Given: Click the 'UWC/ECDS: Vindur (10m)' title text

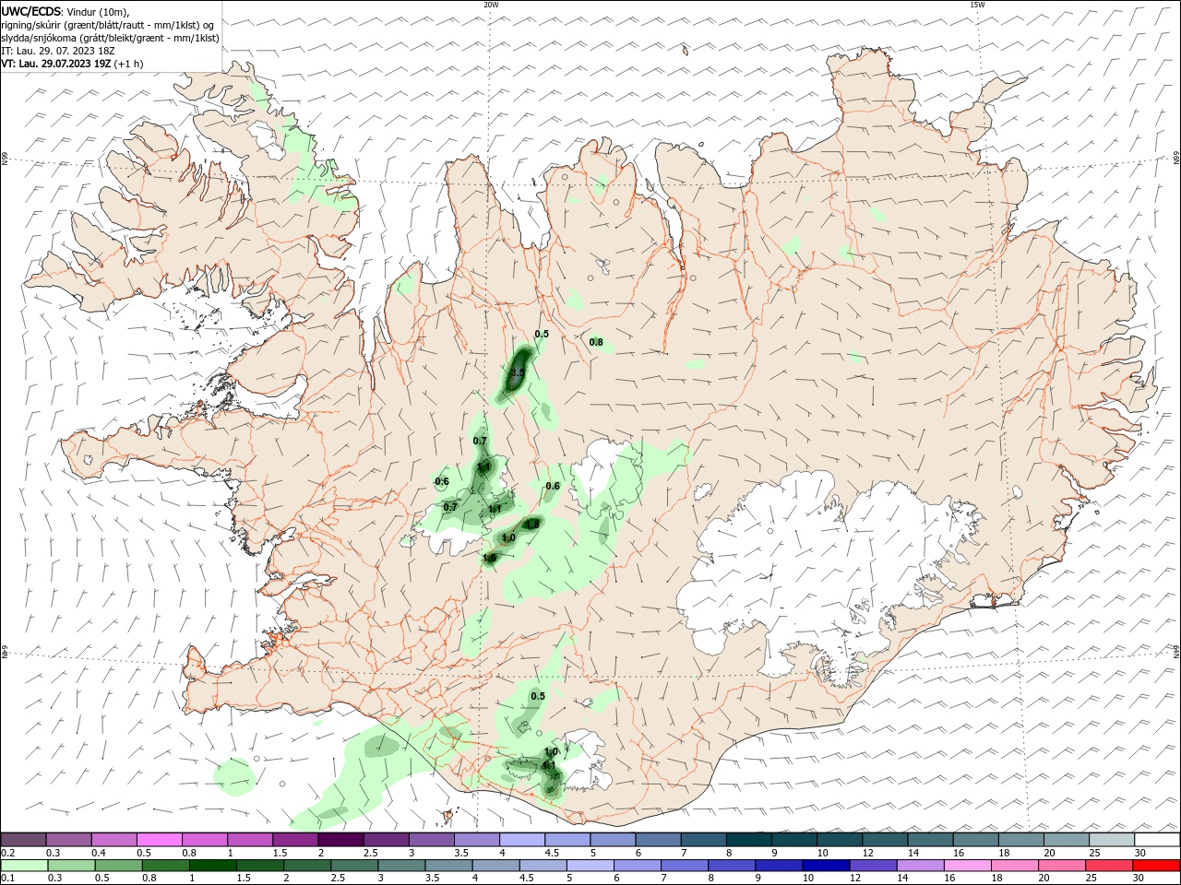Looking at the screenshot, I should coord(66,11).
